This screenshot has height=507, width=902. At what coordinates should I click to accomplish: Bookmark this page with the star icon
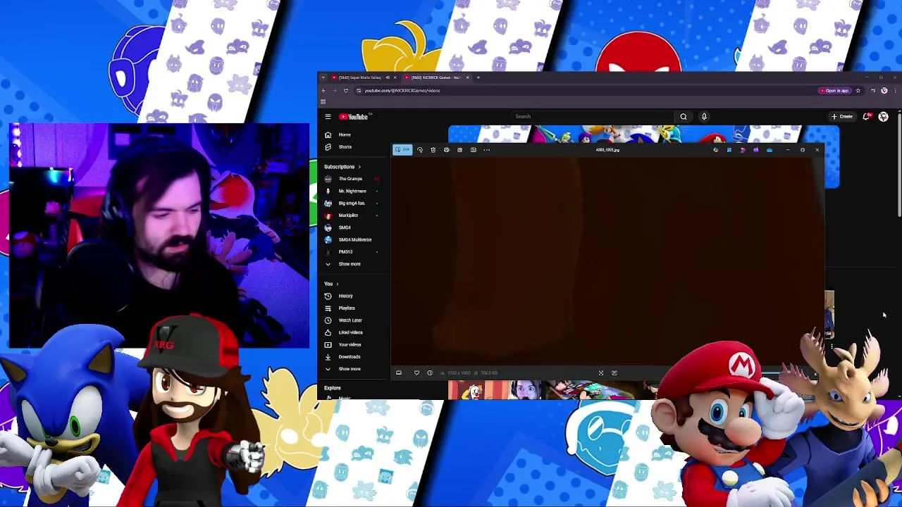pos(858,91)
